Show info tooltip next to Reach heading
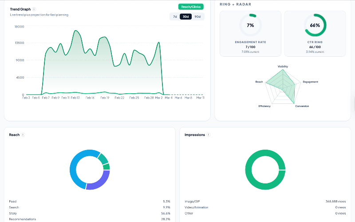 pyautogui.click(x=23, y=135)
